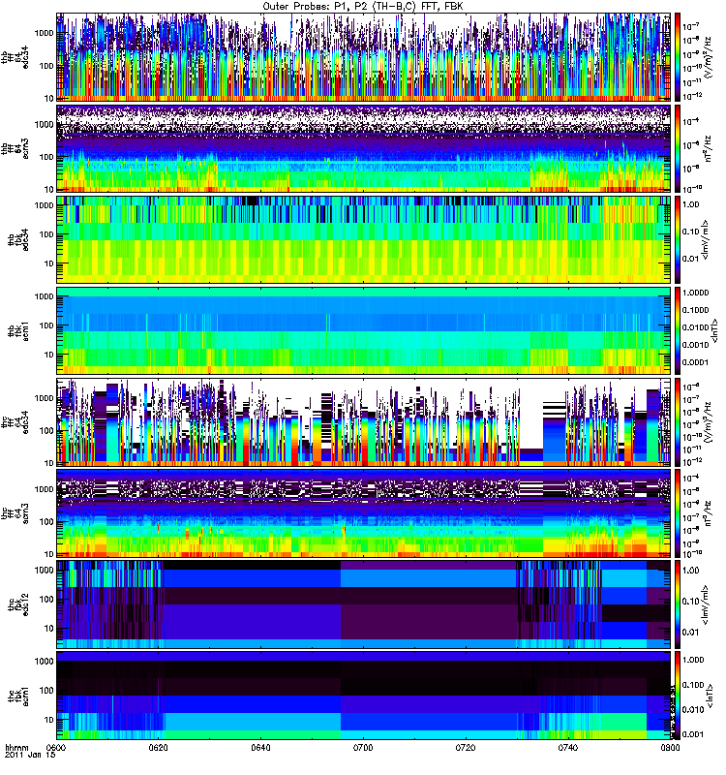Image resolution: width=726 pixels, height=775 pixels.
Task: Click the 0800 time axis label
Action: pos(670,748)
